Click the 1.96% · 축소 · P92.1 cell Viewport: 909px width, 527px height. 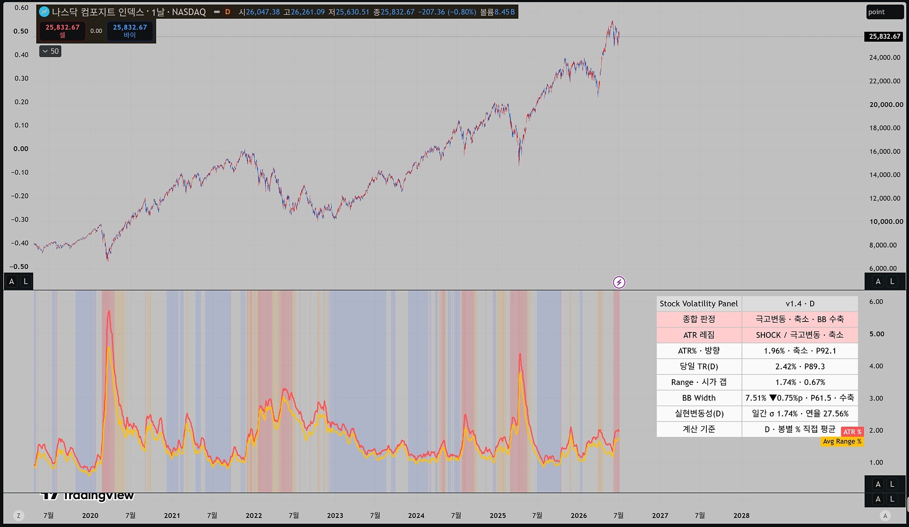(x=800, y=350)
